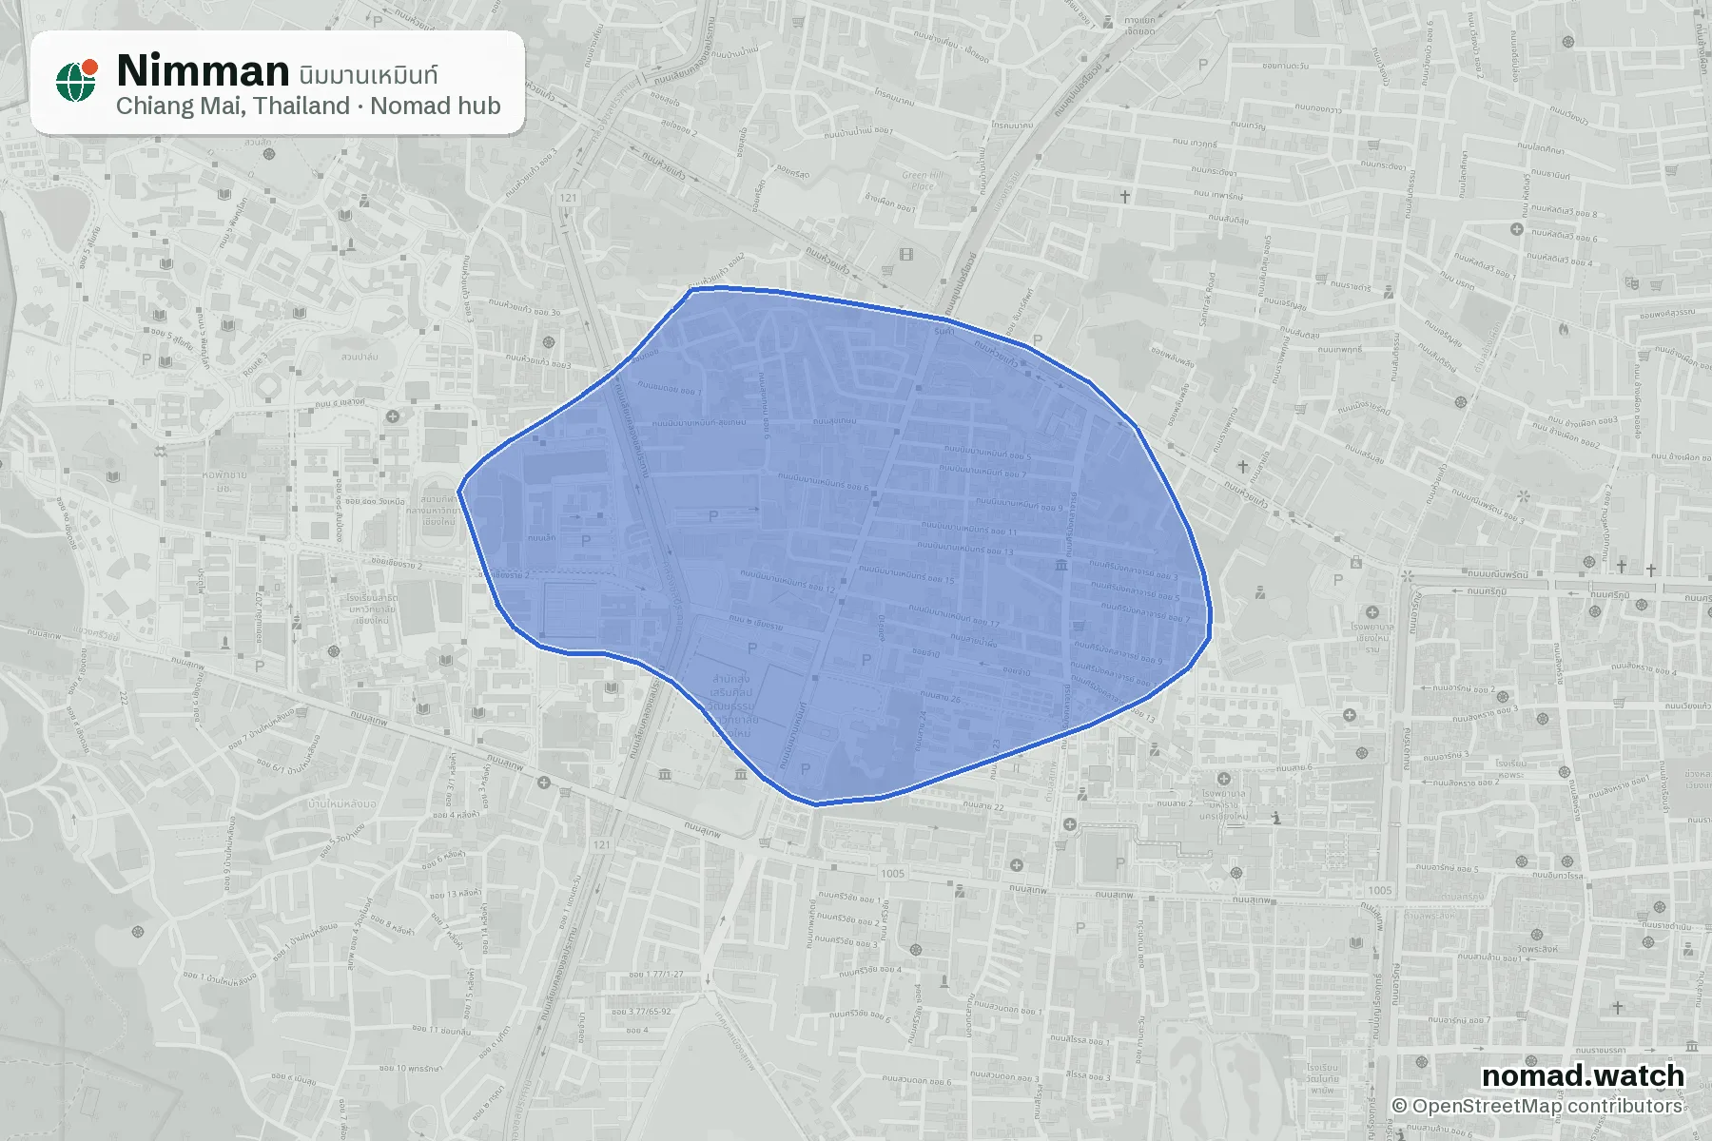The image size is (1712, 1141).
Task: Click the ถนนนิมมานเหมินท์ ซอย 17 label
Action: 954,616
